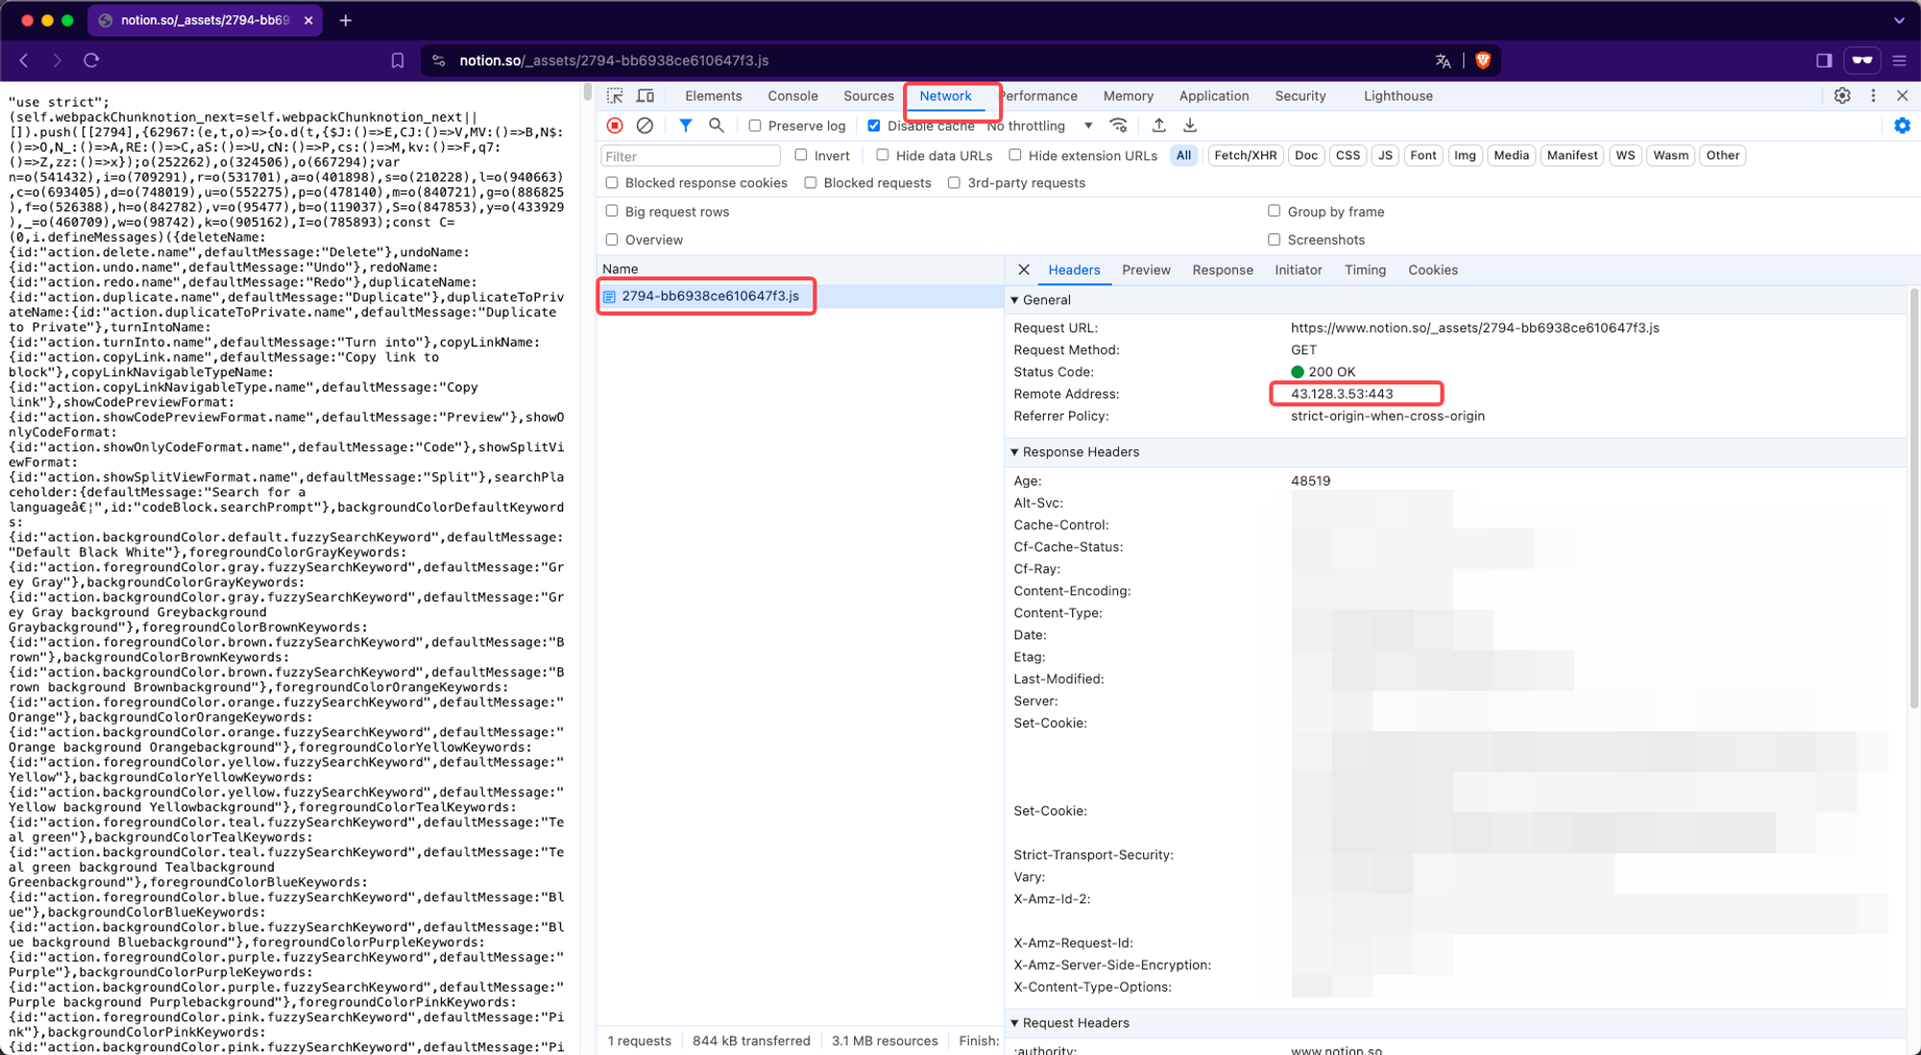Viewport: 1921px width, 1055px height.
Task: Click the Elements tab in DevTools
Action: [713, 95]
